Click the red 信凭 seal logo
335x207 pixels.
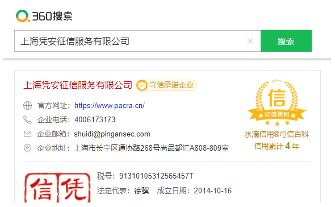click(57, 187)
